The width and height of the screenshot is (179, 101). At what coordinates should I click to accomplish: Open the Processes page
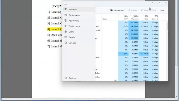point(79,10)
